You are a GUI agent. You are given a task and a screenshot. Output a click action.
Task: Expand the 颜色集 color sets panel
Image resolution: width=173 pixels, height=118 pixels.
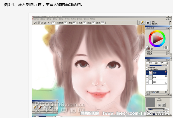146,54
